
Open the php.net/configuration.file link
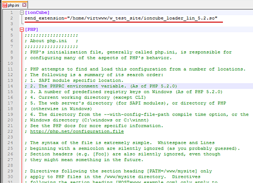[77, 131]
